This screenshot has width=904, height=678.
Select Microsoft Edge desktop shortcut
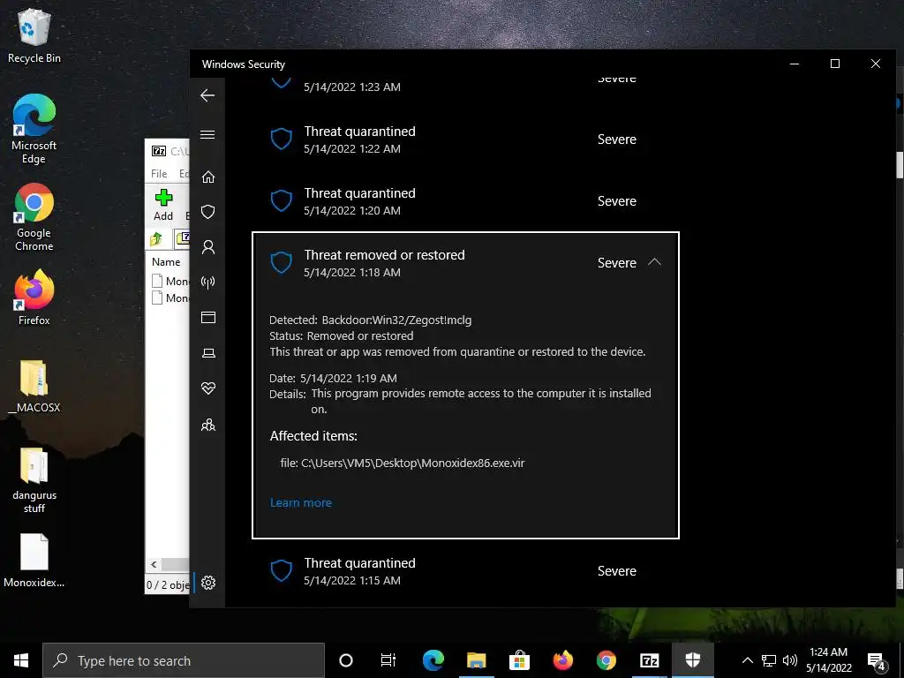pyautogui.click(x=34, y=129)
